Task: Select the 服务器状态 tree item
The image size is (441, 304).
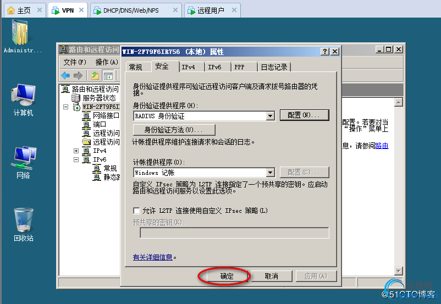Action: 100,98
